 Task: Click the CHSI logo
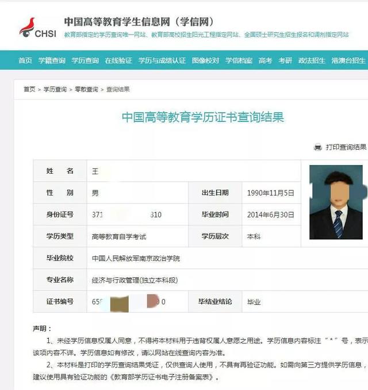coord(38,28)
